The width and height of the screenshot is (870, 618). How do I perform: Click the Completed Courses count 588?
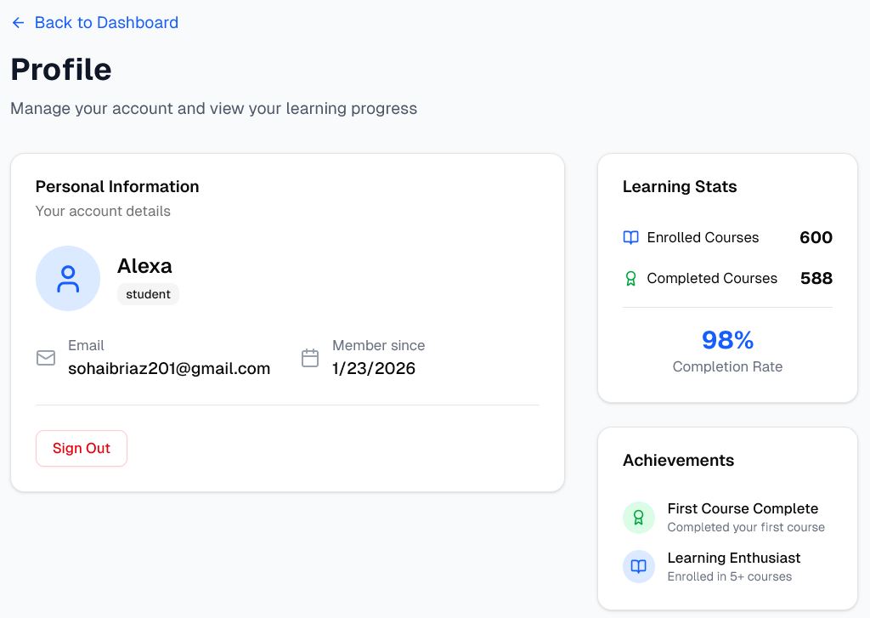(816, 278)
